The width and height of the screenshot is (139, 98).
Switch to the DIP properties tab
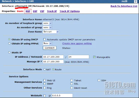(x=35, y=11)
